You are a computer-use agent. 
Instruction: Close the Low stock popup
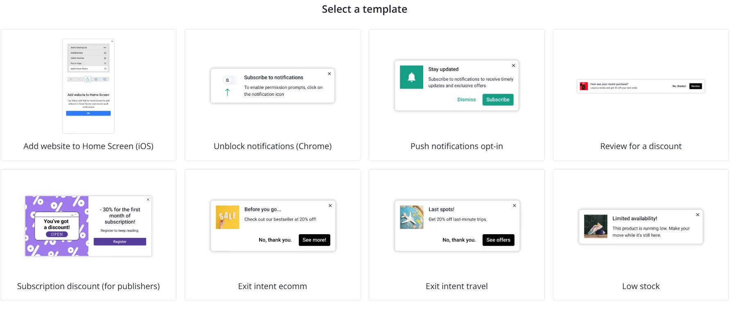pyautogui.click(x=698, y=215)
